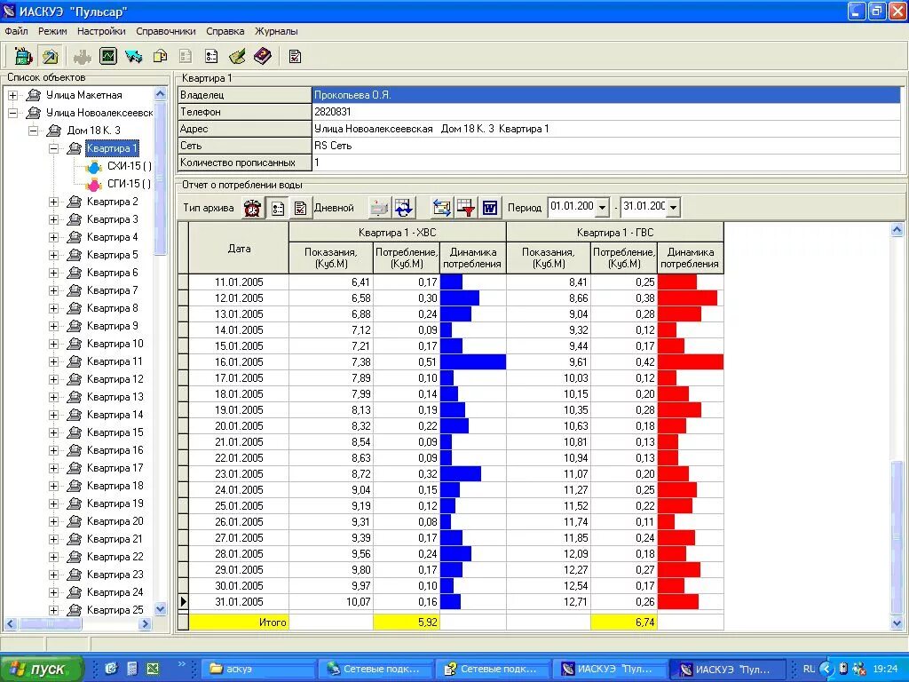Click the row selector for 31.01.2005
Screen dimensions: 909x682
tap(183, 602)
